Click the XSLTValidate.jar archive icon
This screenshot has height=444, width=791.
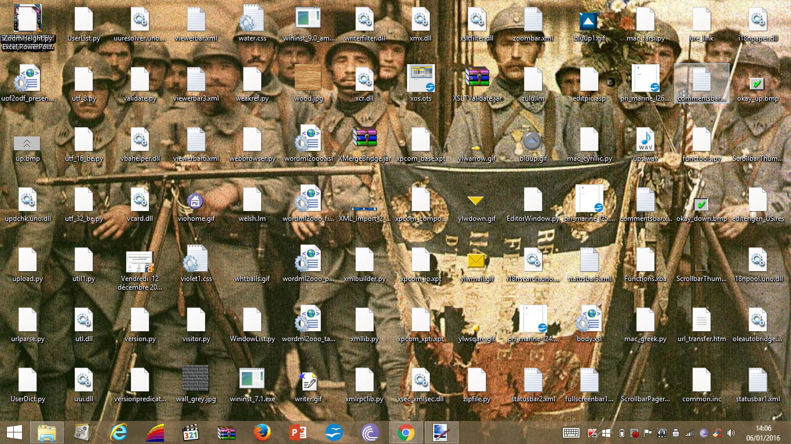tap(477, 79)
